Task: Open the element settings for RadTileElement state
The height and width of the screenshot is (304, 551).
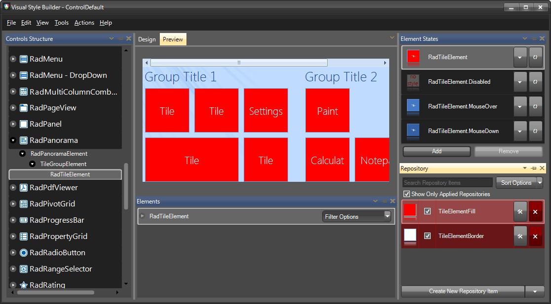Action: tap(536, 57)
